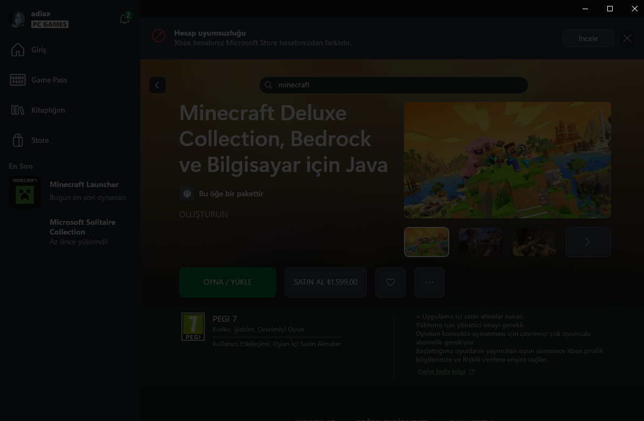This screenshot has width=644, height=421.
Task: Click the search magnifier icon
Action: (x=269, y=85)
